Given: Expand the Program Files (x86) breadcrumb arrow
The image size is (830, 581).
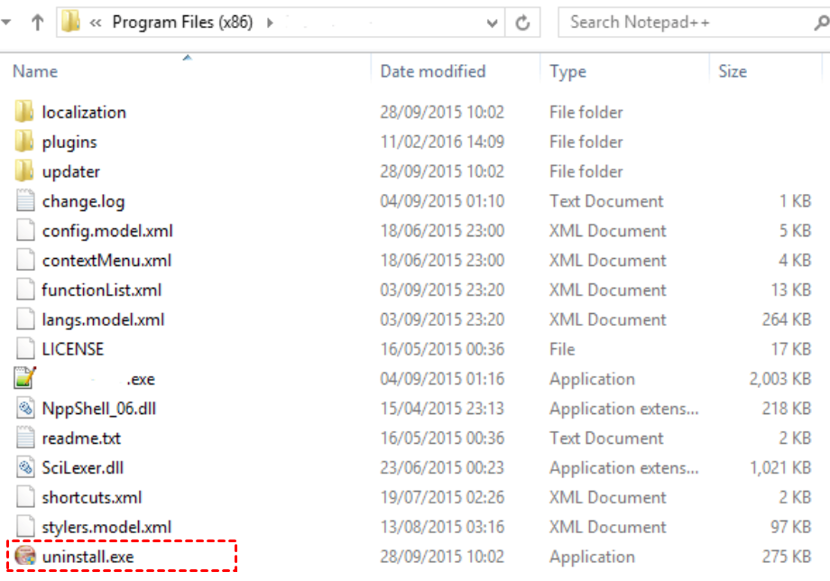Looking at the screenshot, I should coord(270,23).
